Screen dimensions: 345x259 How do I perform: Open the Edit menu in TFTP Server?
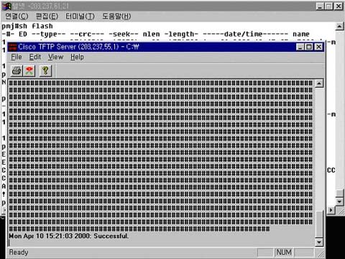click(x=35, y=57)
